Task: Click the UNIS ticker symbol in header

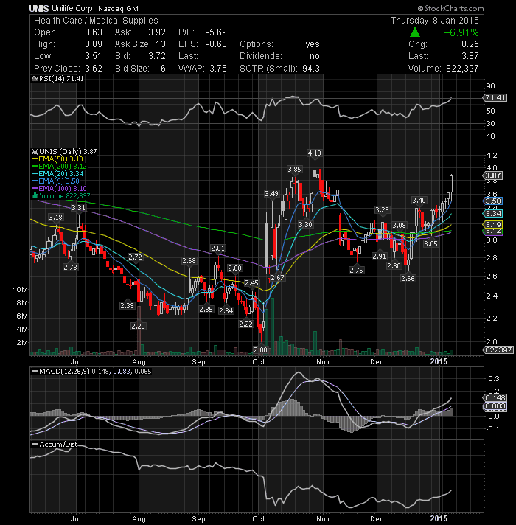Action: 39,8
